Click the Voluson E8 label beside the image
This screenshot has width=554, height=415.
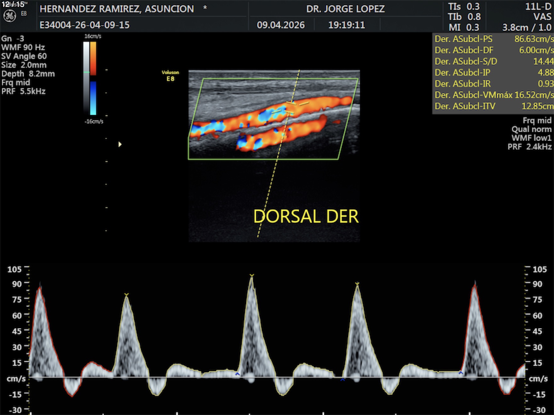click(x=170, y=76)
